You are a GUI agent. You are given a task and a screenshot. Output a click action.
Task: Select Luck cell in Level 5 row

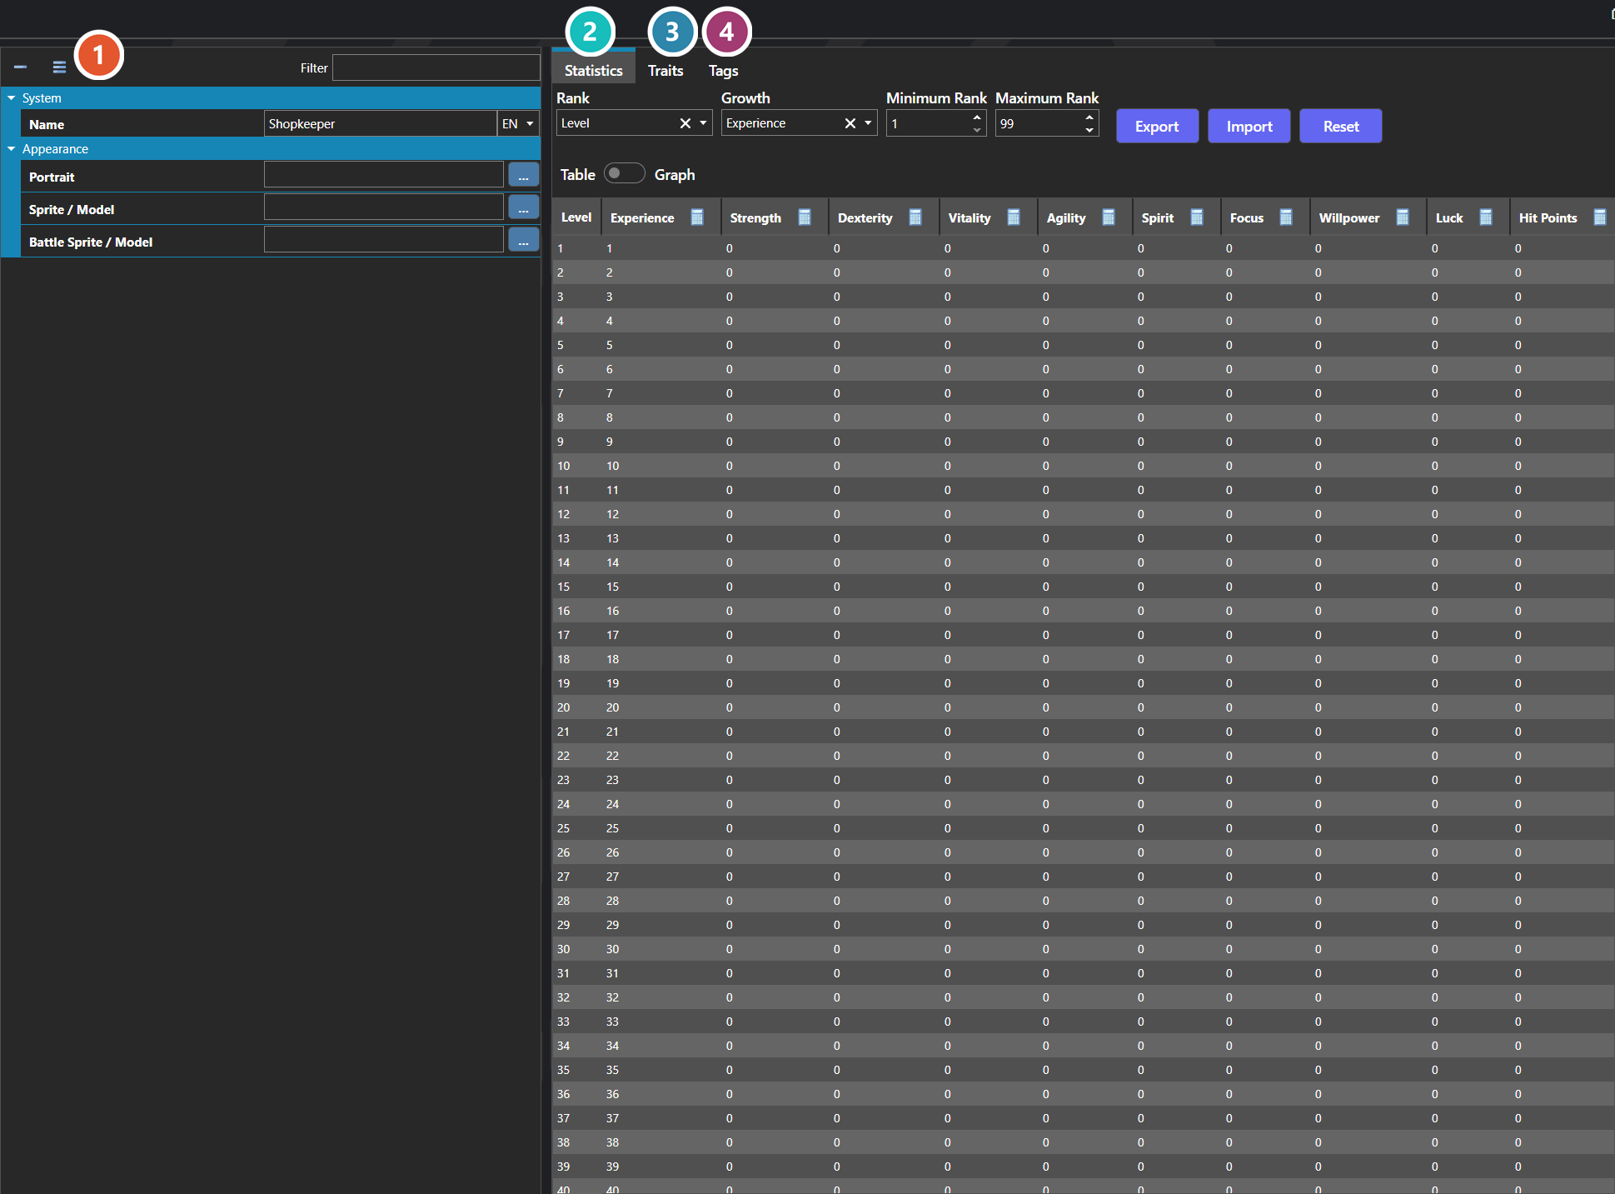[1468, 345]
